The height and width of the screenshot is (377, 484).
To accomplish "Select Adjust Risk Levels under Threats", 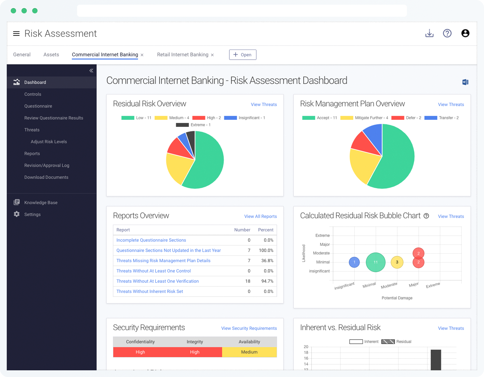I will [49, 142].
